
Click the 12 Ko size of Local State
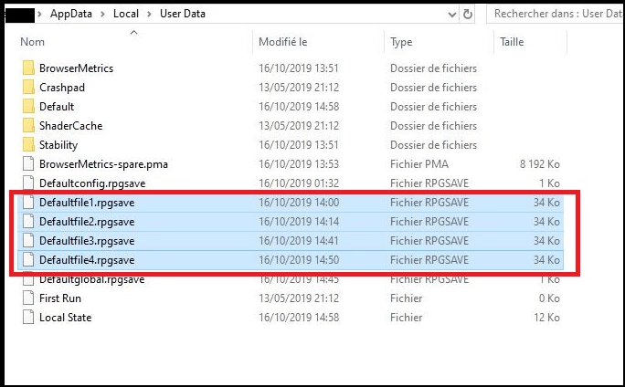pos(546,317)
